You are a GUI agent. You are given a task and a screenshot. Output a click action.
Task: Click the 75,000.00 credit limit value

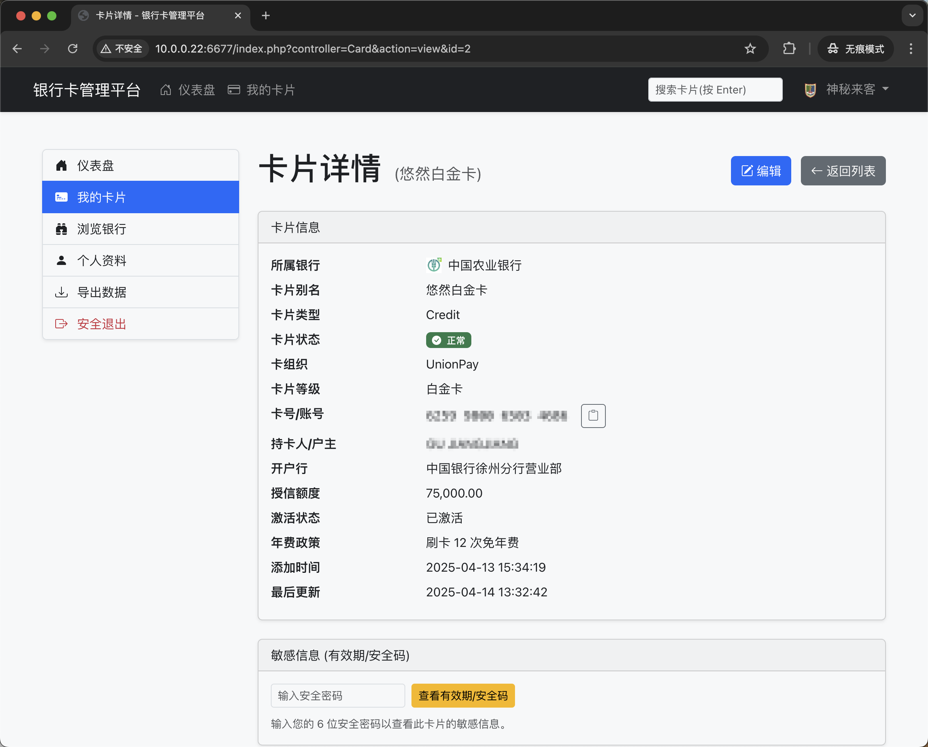454,493
